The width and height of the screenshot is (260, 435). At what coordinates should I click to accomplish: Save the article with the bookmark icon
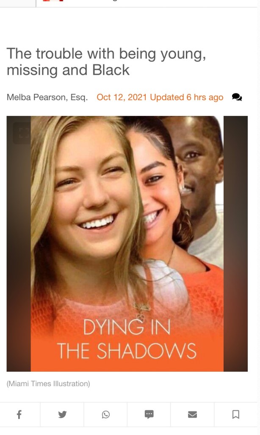click(236, 415)
